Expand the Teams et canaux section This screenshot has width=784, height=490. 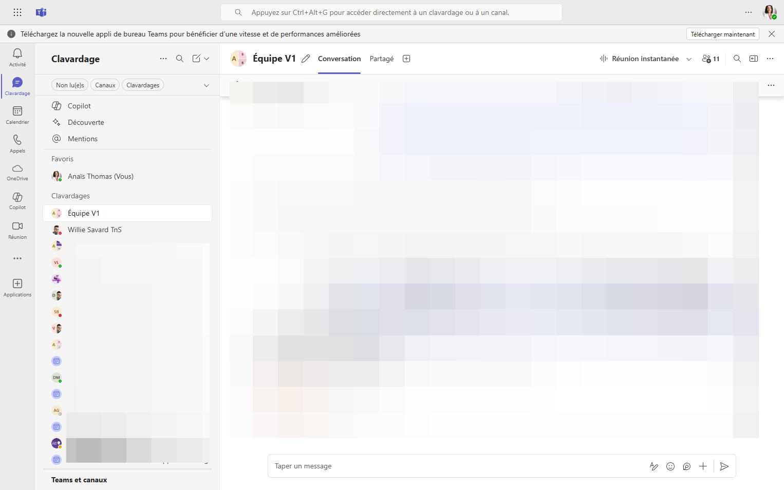click(79, 480)
